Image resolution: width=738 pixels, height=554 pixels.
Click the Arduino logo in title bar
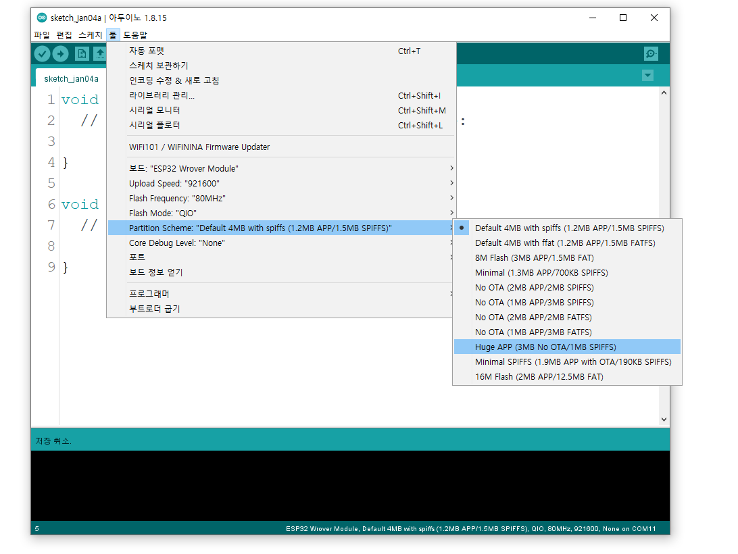pos(42,18)
